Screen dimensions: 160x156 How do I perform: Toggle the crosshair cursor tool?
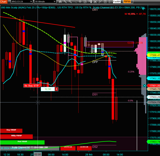80,2
